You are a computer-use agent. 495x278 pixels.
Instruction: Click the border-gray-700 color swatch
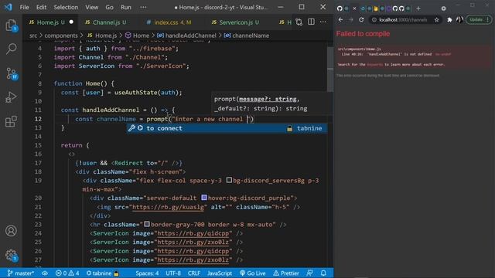[x=147, y=224]
